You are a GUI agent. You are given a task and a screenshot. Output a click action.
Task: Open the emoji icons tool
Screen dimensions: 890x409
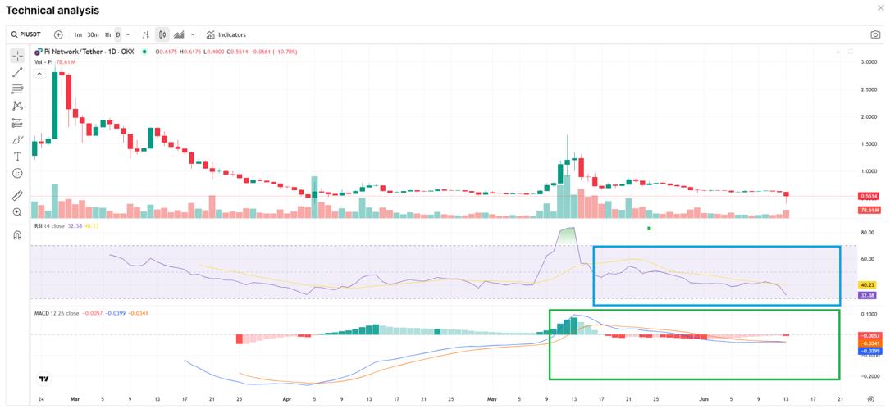click(17, 173)
